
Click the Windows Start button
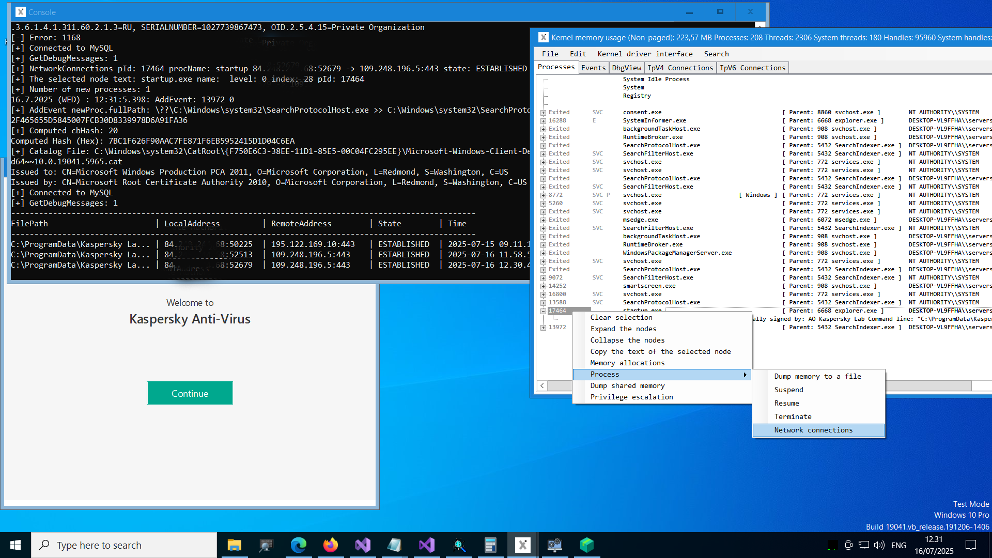(x=16, y=545)
